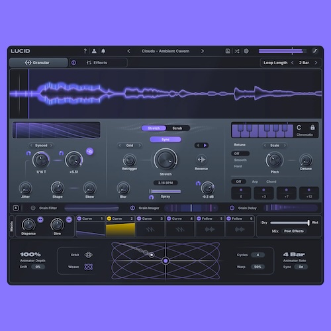Click the +12 interval box
Image resolution: width=331 pixels, height=331 pixels.
point(309,193)
